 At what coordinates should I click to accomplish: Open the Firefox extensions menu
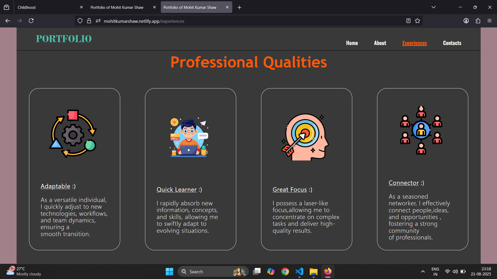[478, 21]
